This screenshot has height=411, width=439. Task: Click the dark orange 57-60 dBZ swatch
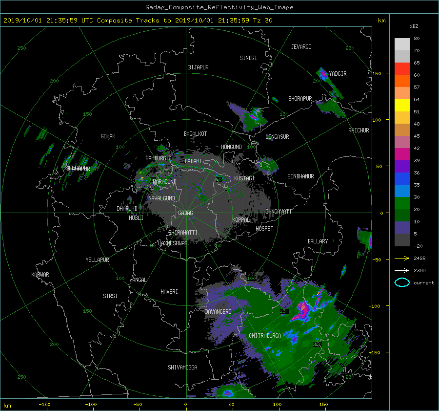(x=402, y=81)
